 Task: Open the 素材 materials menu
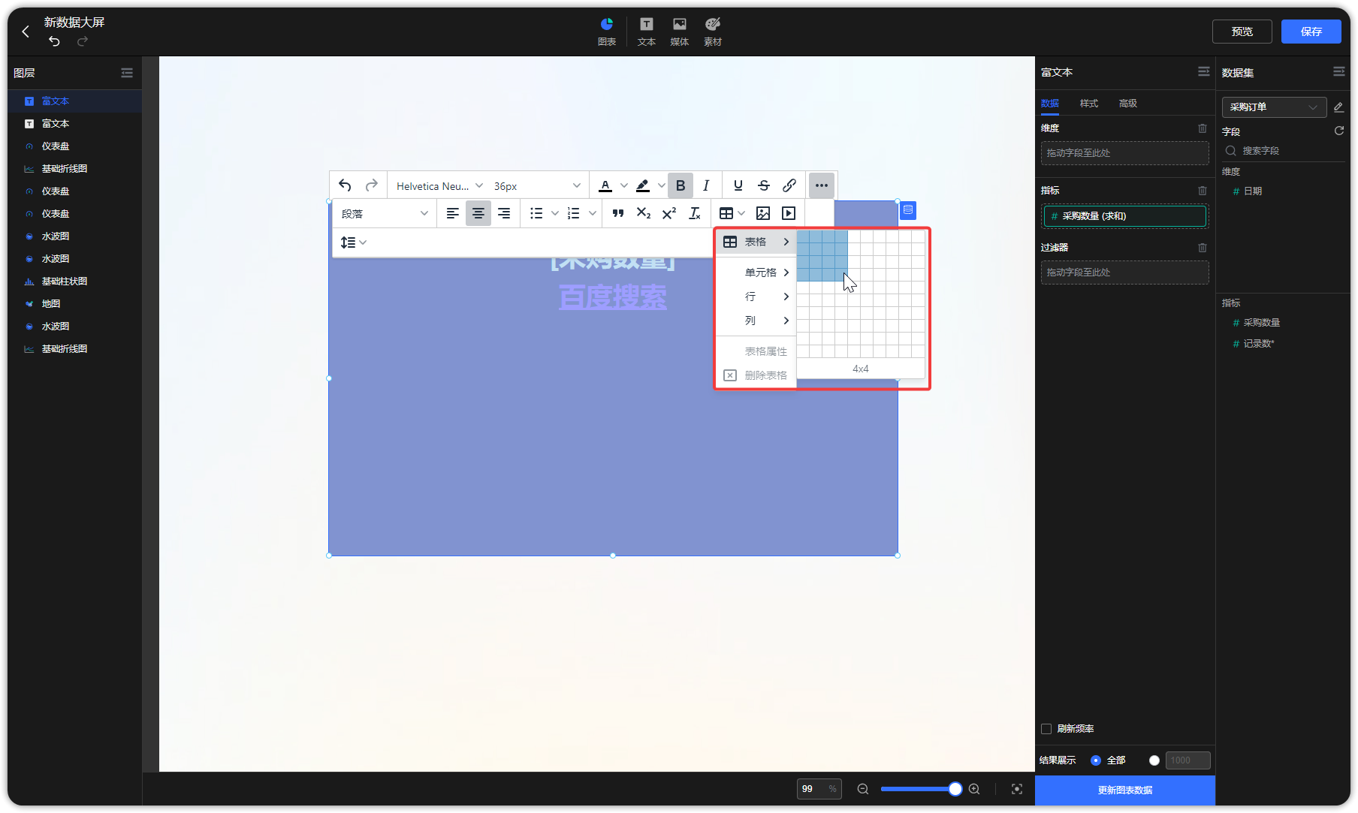[x=712, y=32]
